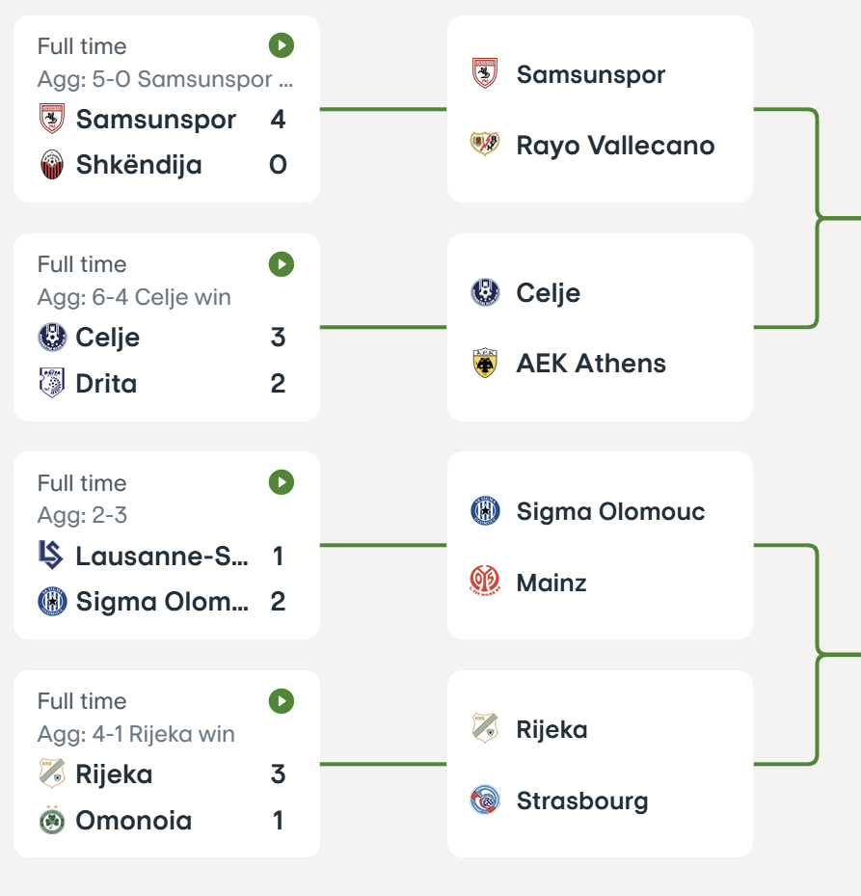Click the Drita club crest
Image resolution: width=861 pixels, height=896 pixels.
pos(51,384)
